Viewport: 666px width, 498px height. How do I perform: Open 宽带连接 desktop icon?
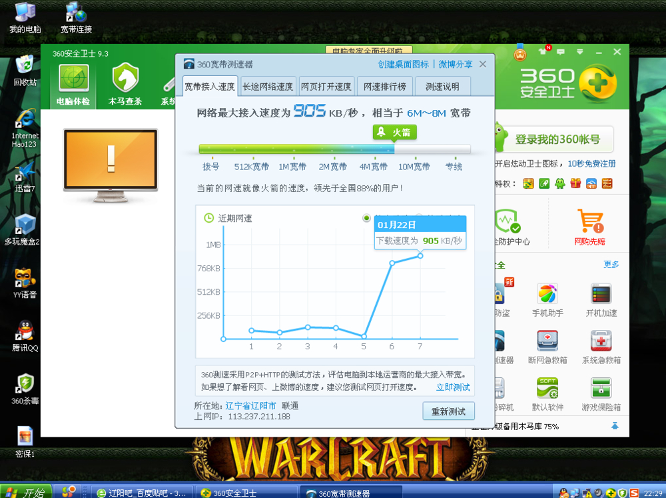click(76, 18)
